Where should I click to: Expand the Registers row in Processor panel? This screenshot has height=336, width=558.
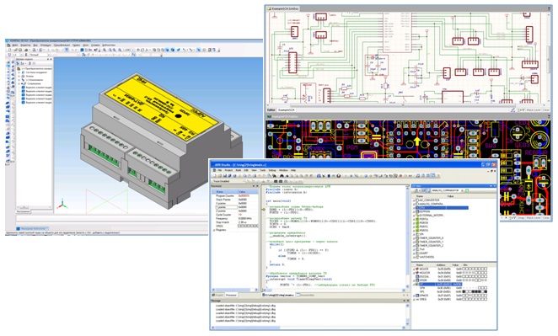214,231
